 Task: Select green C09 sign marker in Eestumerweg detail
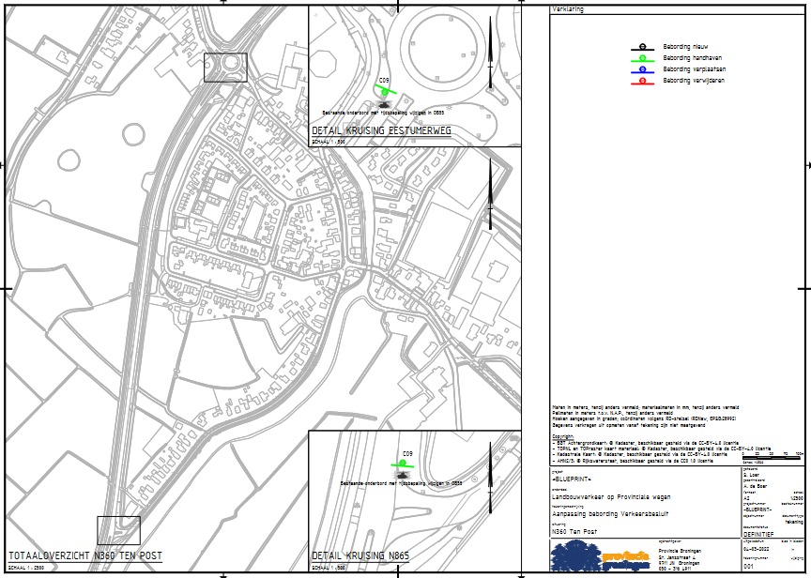(384, 91)
